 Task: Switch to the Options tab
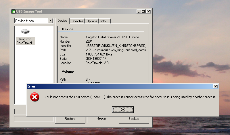pyautogui.click(x=92, y=21)
